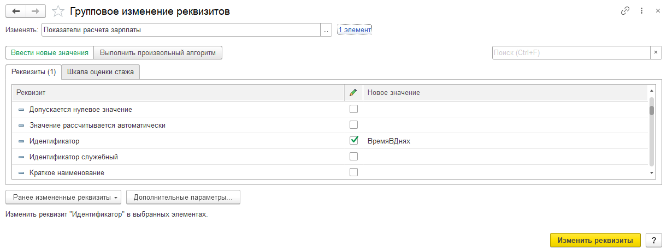This screenshot has height=251, width=667.
Task: Uncheck the 'Идентификатор' checkbox
Action: click(x=353, y=141)
